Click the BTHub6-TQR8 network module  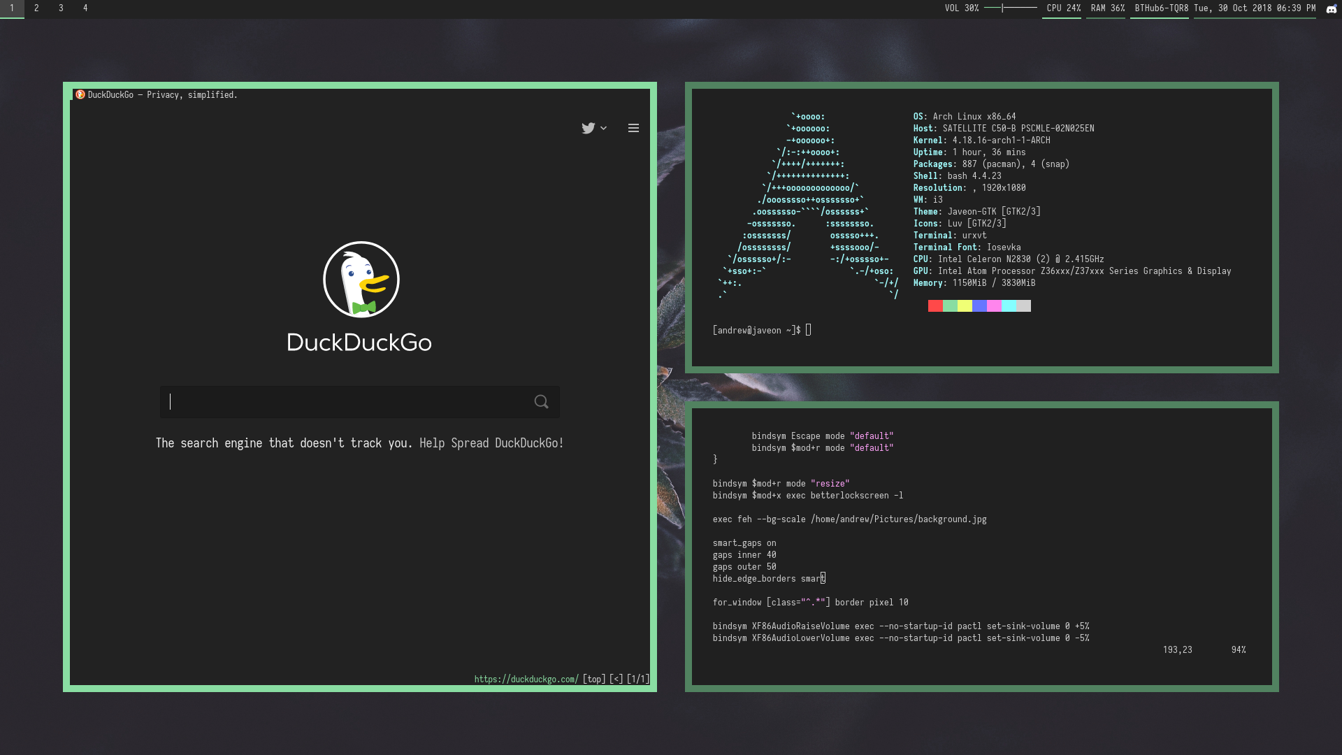1161,8
